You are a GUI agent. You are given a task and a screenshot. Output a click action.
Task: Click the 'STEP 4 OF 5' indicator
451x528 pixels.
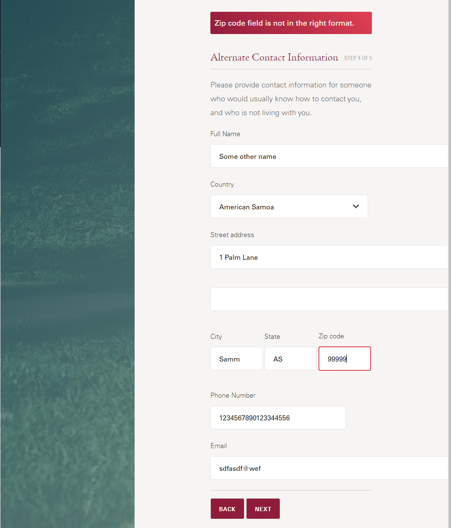(x=358, y=58)
